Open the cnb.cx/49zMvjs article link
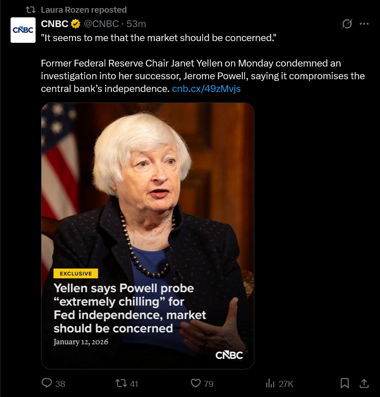 pos(207,89)
